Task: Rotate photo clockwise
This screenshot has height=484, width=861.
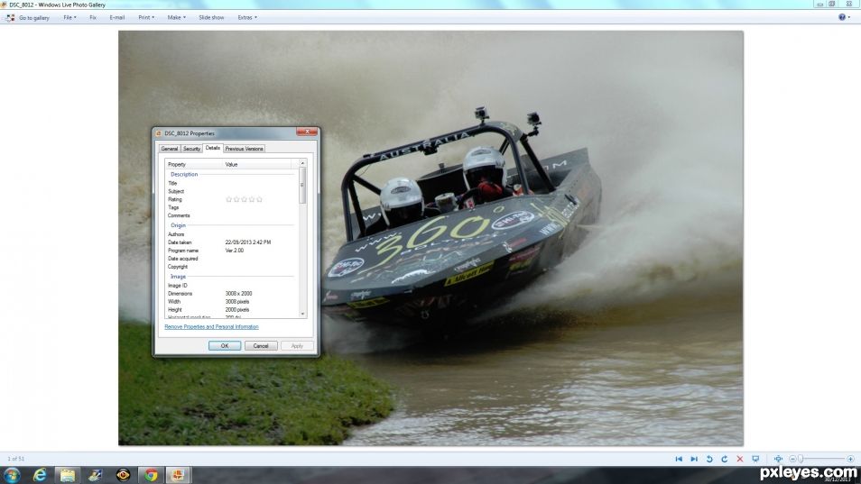Action: [725, 459]
